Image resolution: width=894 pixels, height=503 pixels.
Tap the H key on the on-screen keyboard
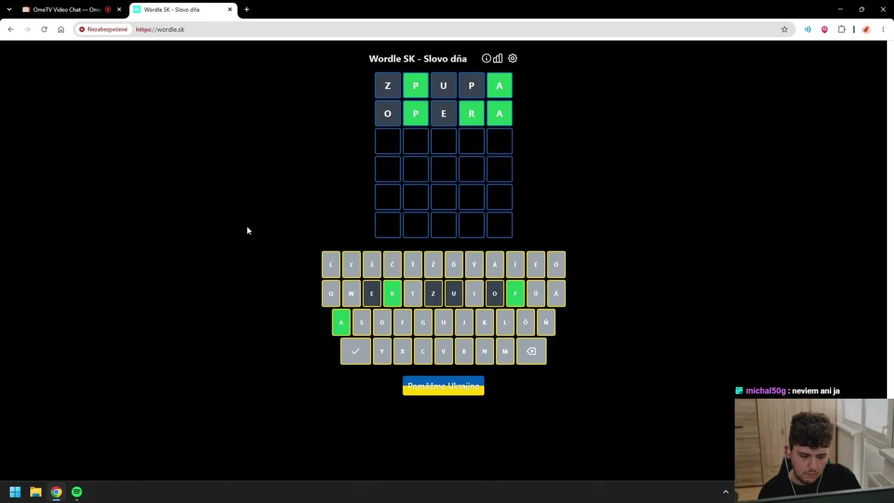(444, 323)
